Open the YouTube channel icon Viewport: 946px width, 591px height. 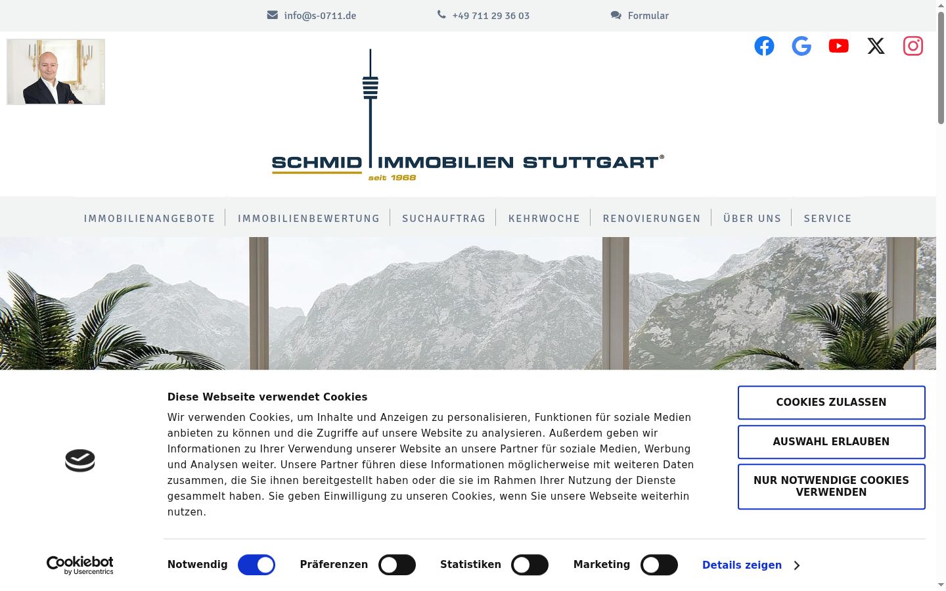point(838,46)
